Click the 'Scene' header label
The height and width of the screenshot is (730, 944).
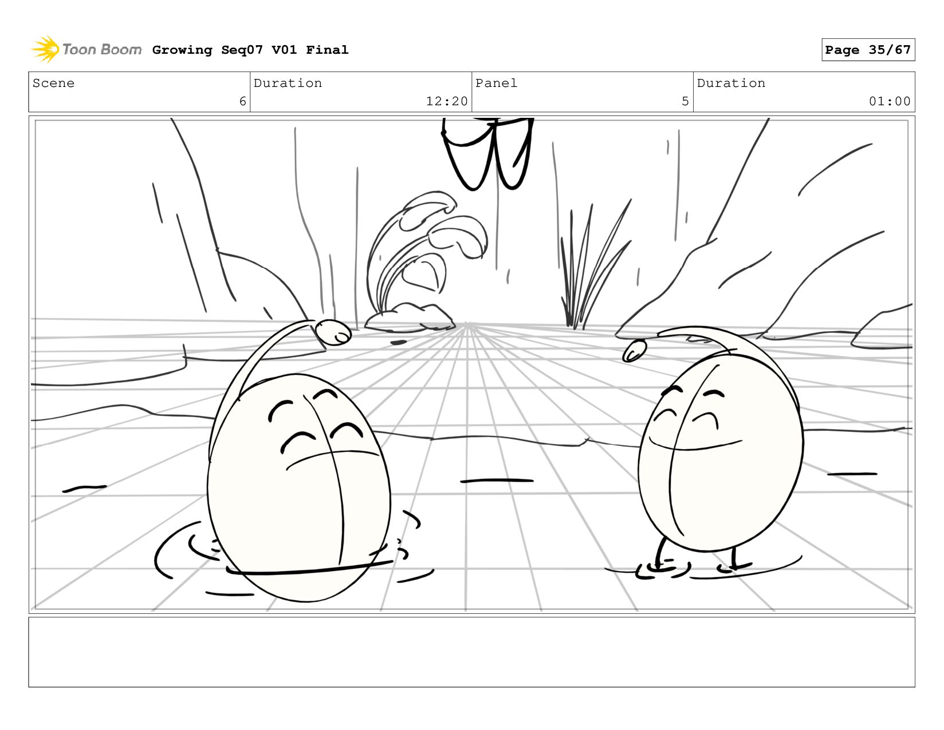pyautogui.click(x=53, y=83)
